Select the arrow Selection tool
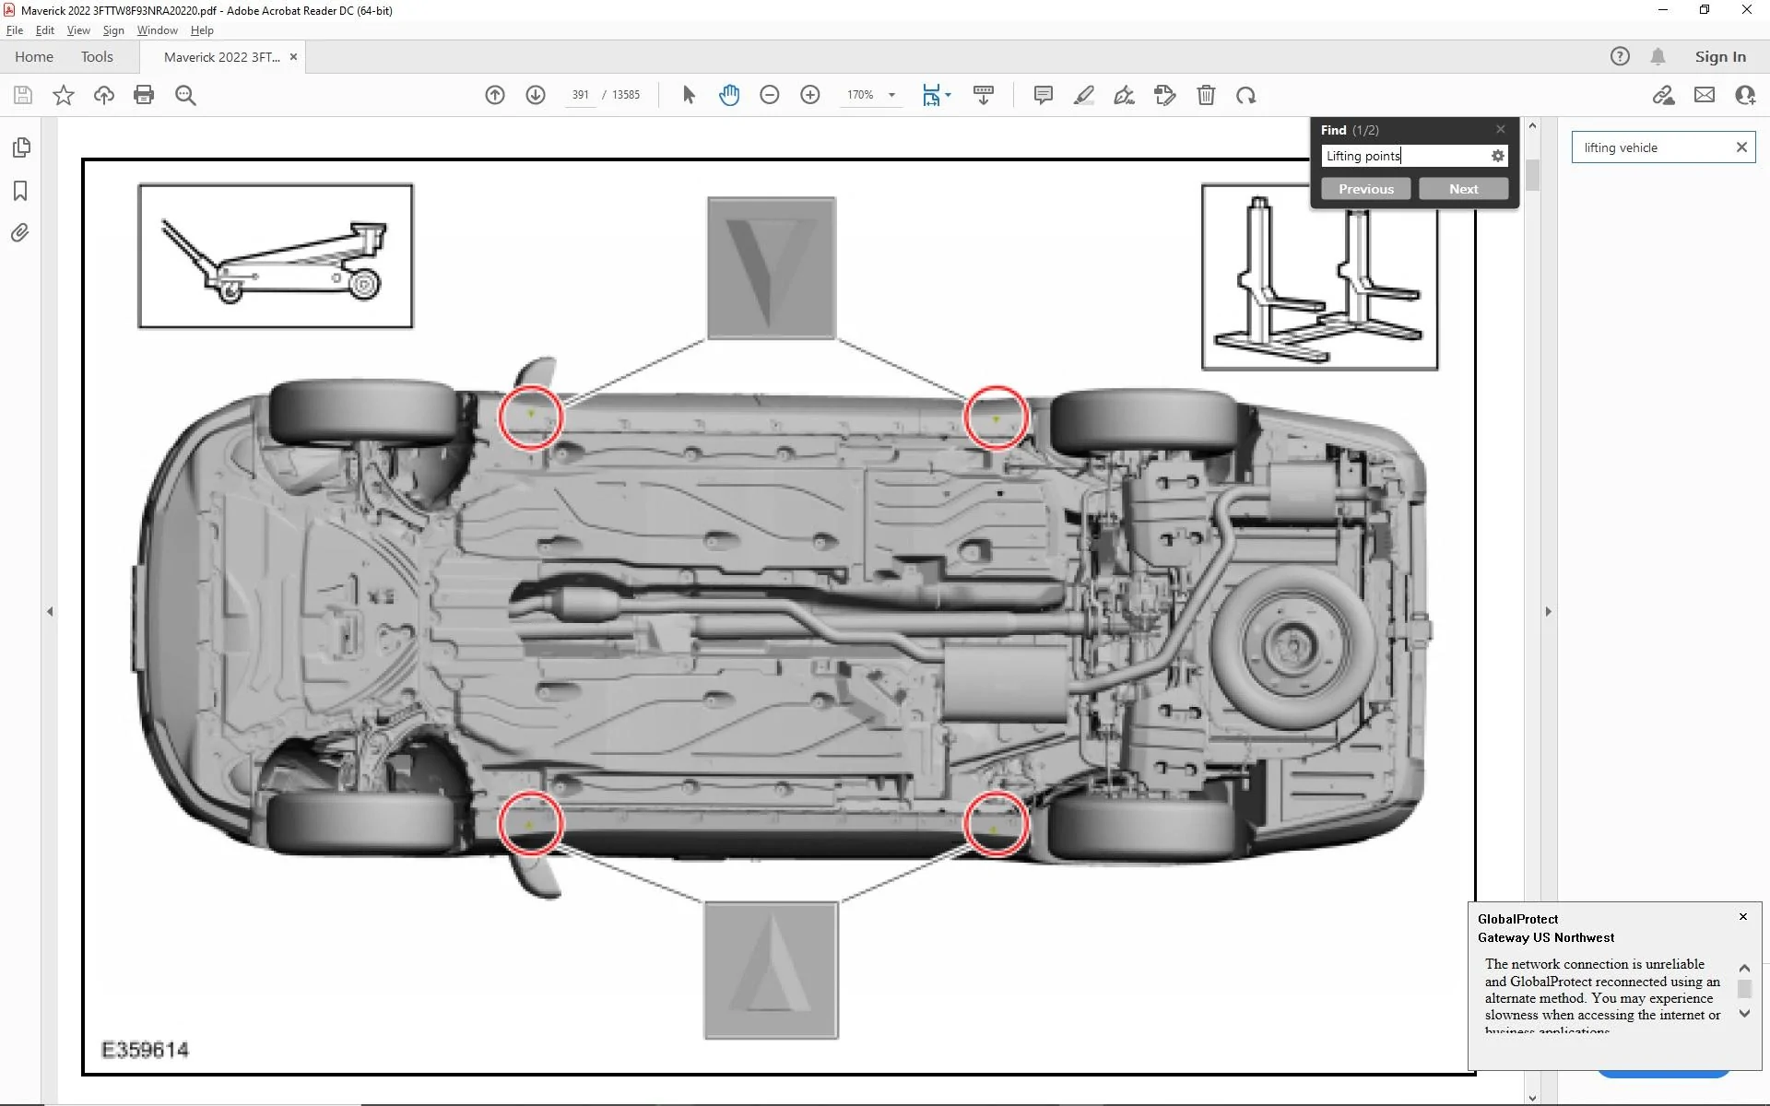Screen dimensions: 1770x1106 pos(689,95)
